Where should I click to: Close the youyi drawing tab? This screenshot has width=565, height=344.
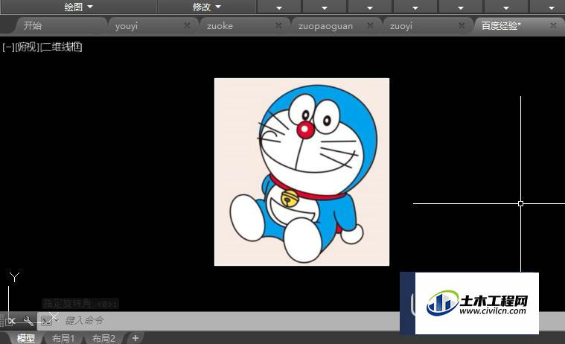pyautogui.click(x=187, y=25)
